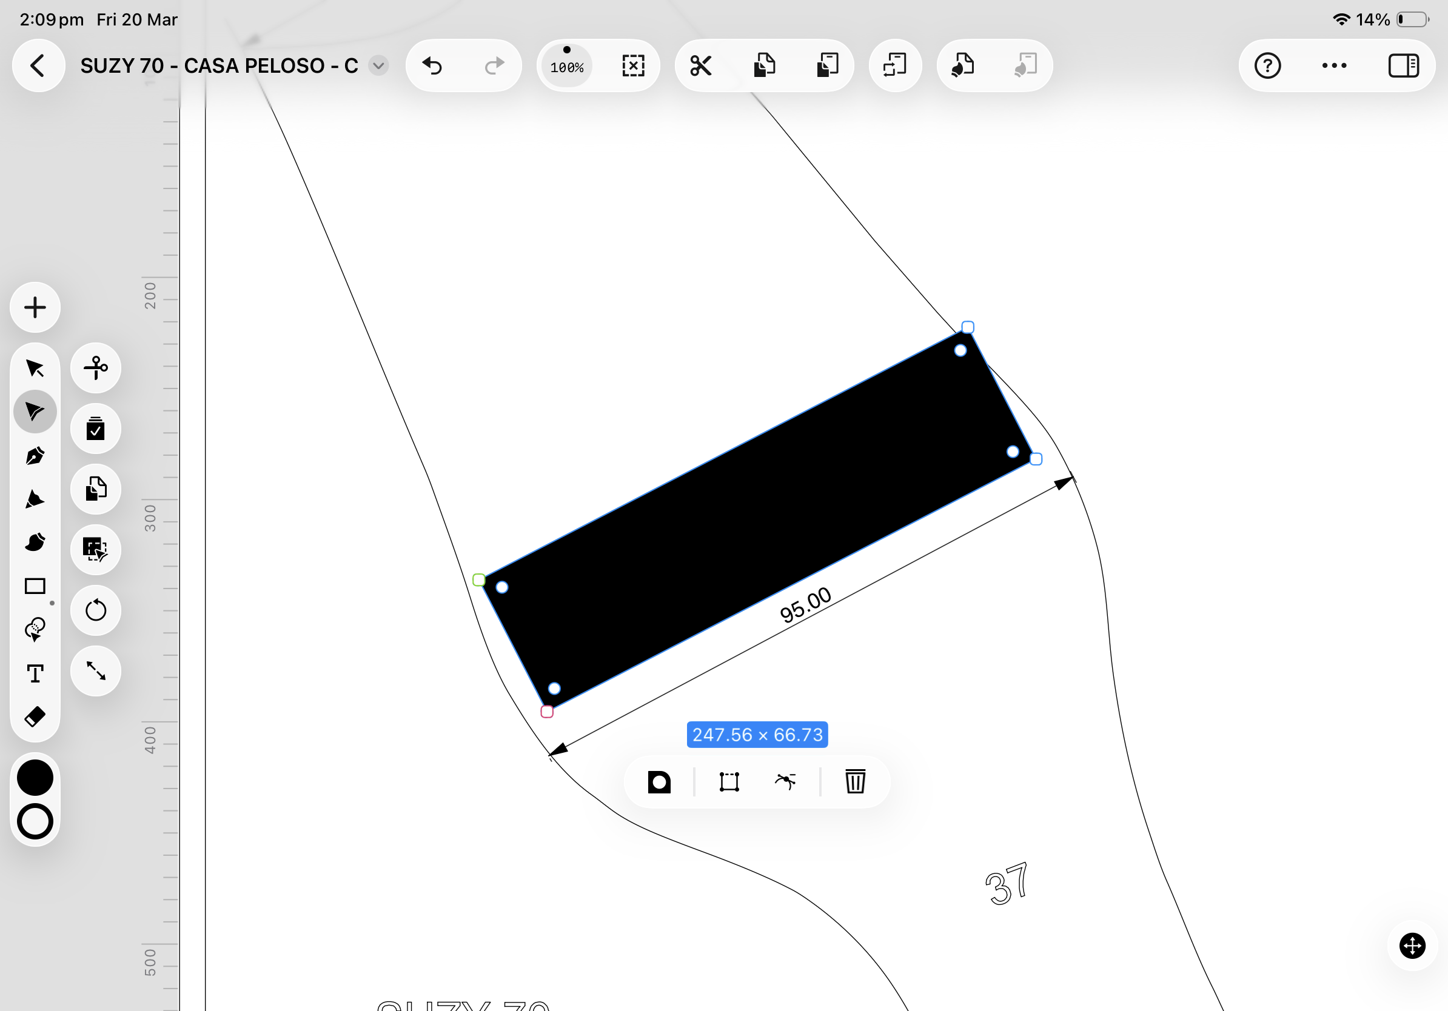
Task: Select the Selection arrow tool
Action: point(35,369)
